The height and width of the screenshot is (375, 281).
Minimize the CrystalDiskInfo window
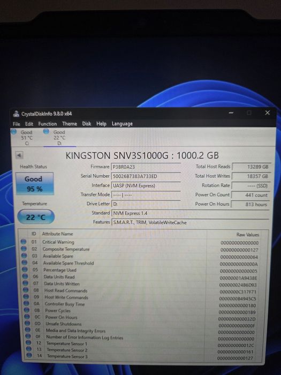231,112
